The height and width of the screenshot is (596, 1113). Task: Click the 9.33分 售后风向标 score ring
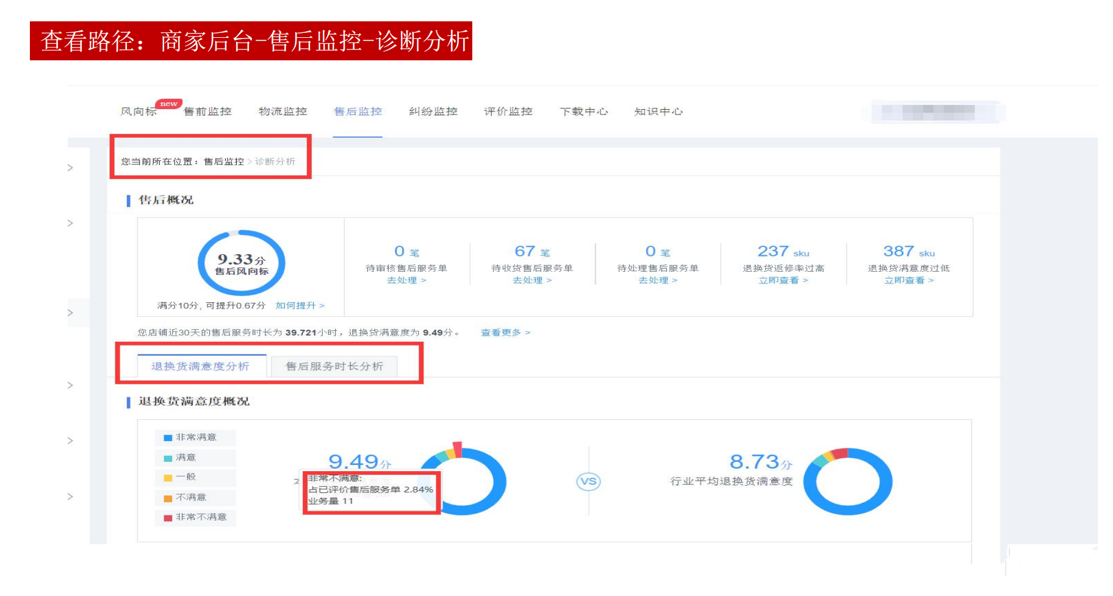pyautogui.click(x=242, y=263)
